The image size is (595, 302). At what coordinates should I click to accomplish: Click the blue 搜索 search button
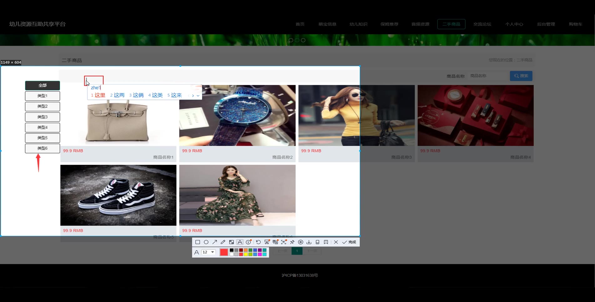521,76
